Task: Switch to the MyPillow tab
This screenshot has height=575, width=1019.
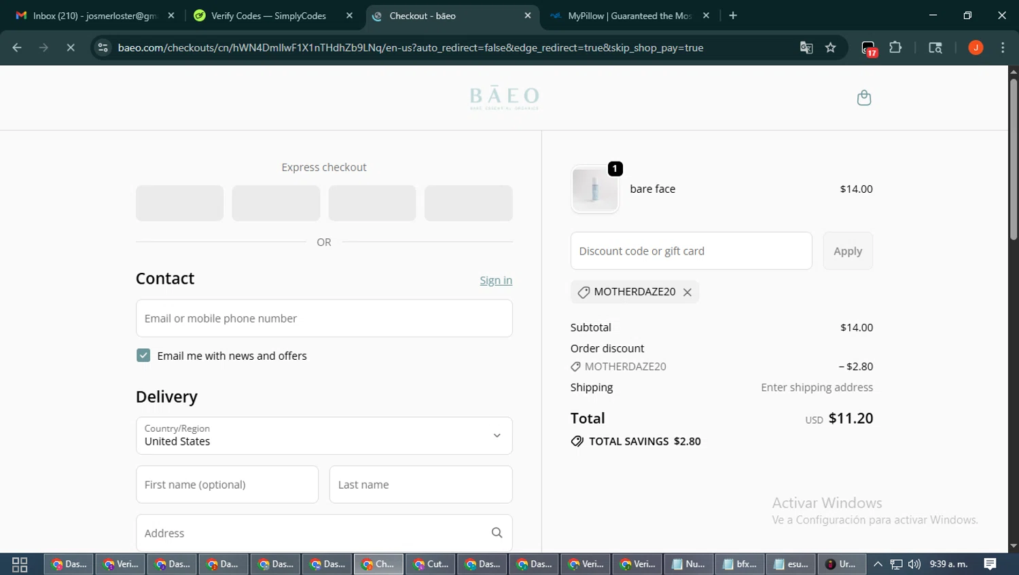Action: [x=629, y=16]
